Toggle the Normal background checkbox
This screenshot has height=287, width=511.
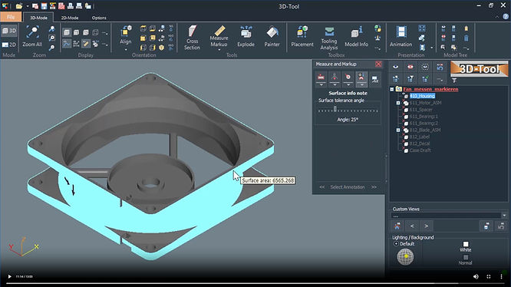(466, 257)
